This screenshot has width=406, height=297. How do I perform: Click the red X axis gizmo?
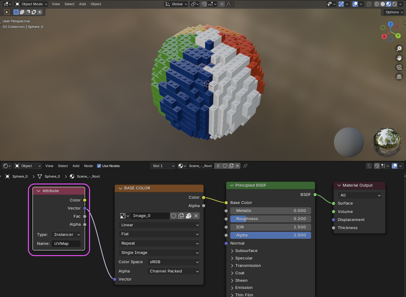tap(384, 37)
